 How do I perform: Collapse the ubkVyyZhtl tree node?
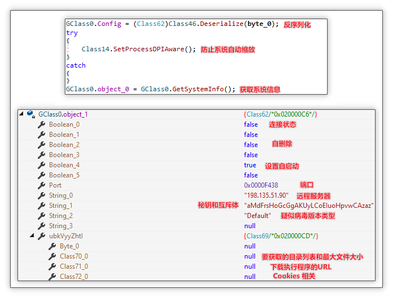coord(33,235)
